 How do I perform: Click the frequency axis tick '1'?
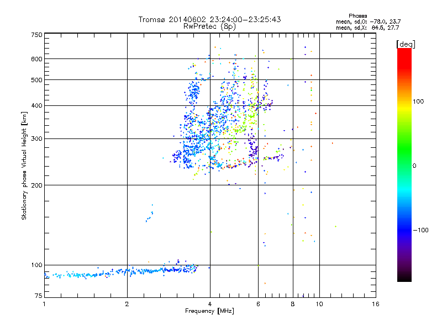(44, 304)
